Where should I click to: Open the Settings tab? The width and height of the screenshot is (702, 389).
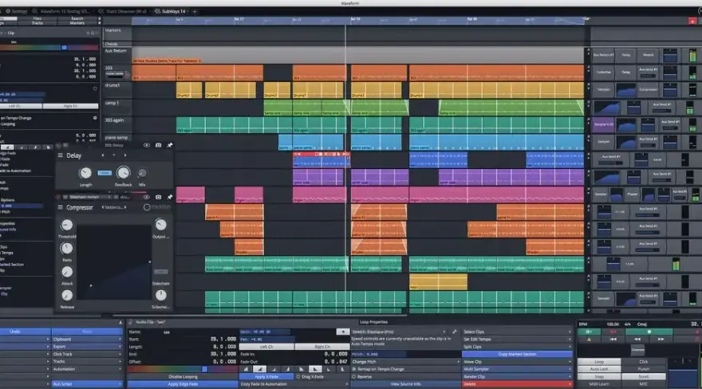pos(17,11)
